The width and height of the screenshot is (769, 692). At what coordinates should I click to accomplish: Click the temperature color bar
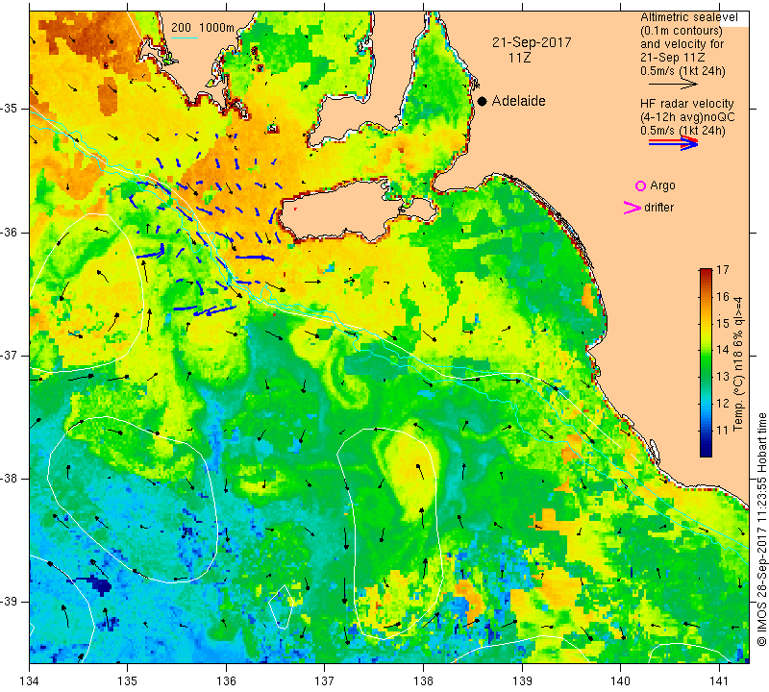[x=706, y=362]
